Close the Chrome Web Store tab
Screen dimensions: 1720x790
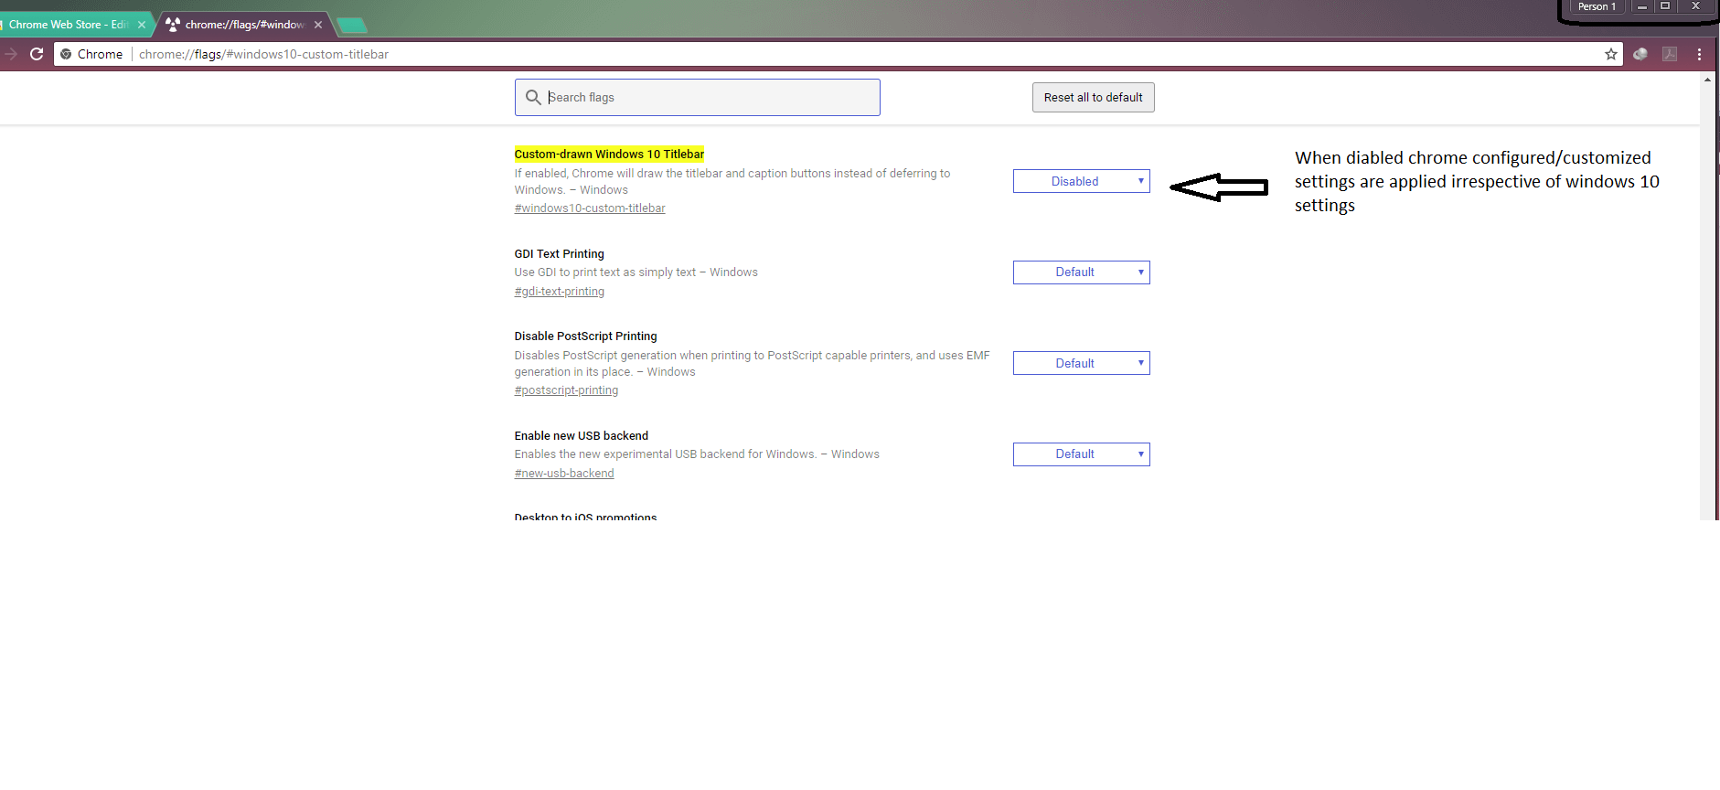pyautogui.click(x=142, y=25)
